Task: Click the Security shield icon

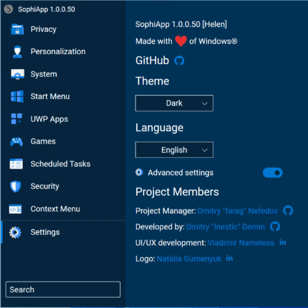Action: tap(16, 187)
